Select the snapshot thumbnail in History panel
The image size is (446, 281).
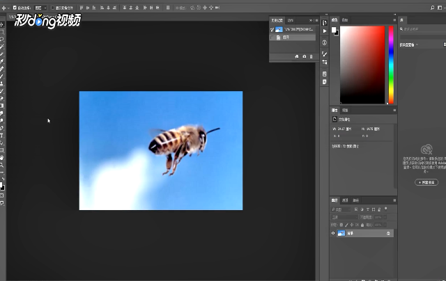click(x=279, y=29)
